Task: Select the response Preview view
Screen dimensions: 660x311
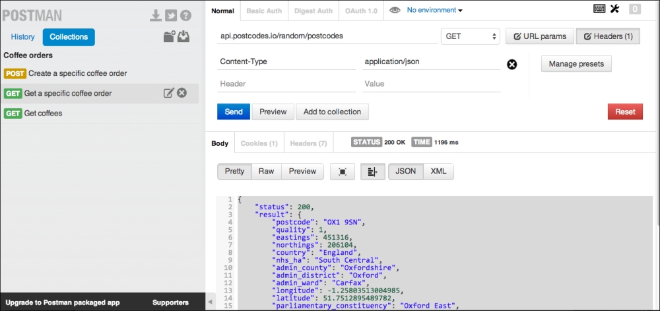Action: 302,171
